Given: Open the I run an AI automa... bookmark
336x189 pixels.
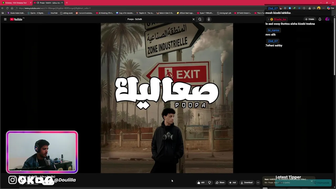Looking at the screenshot, I should (x=84, y=13).
